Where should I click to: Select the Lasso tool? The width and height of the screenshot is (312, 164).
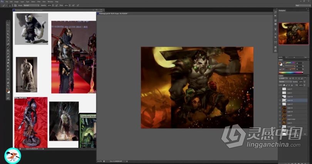(x=8, y=31)
